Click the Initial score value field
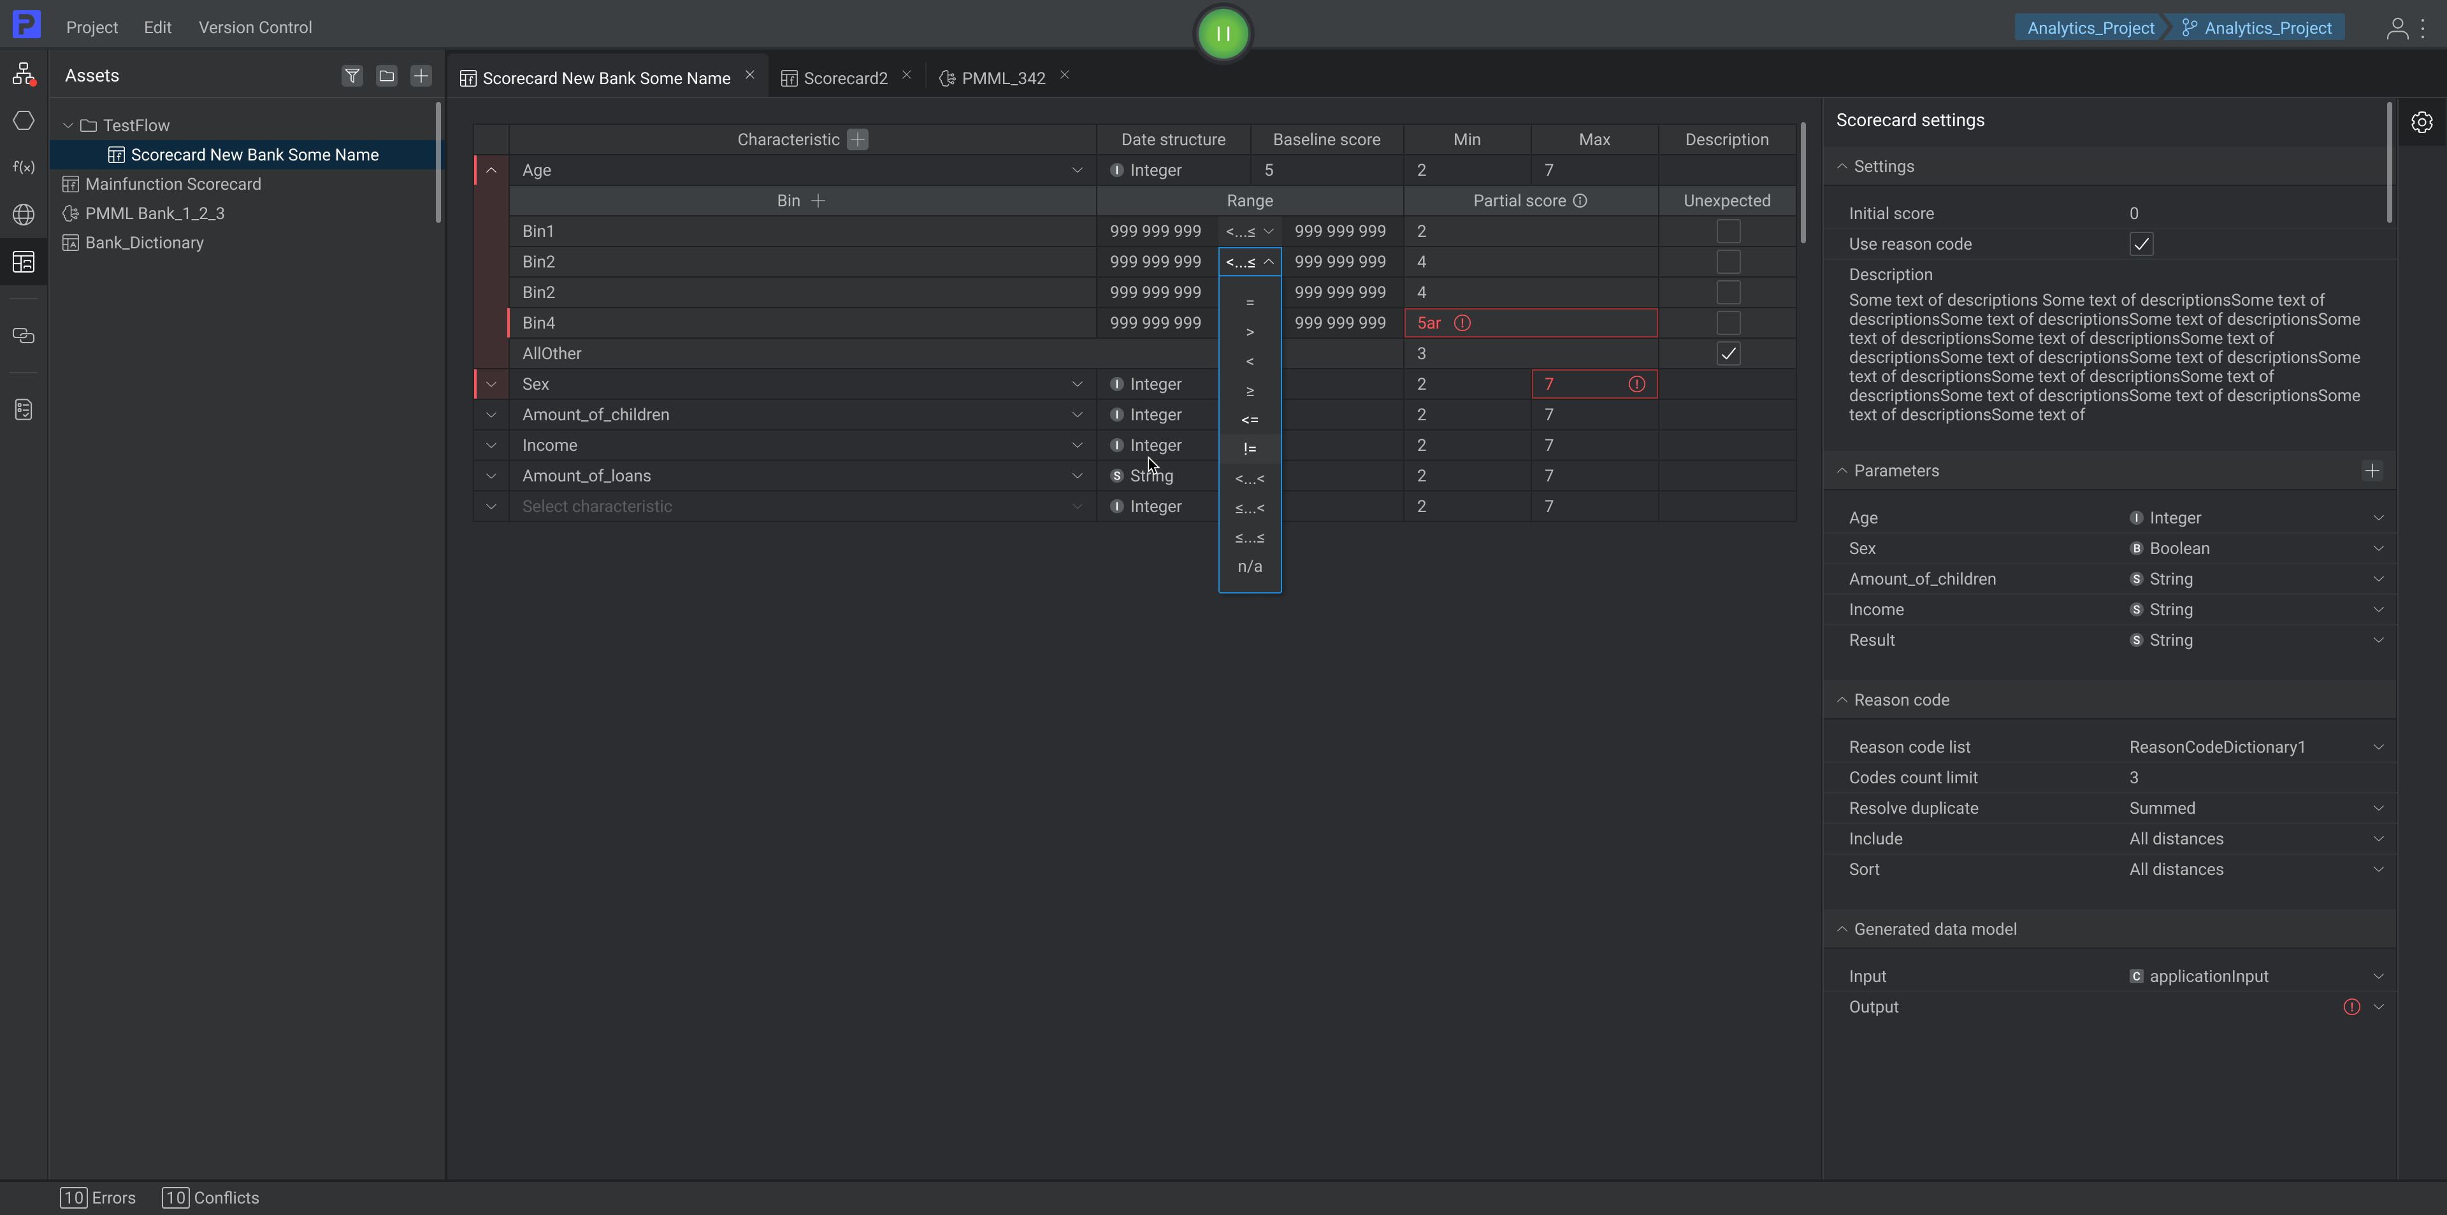2447x1215 pixels. 2257,213
